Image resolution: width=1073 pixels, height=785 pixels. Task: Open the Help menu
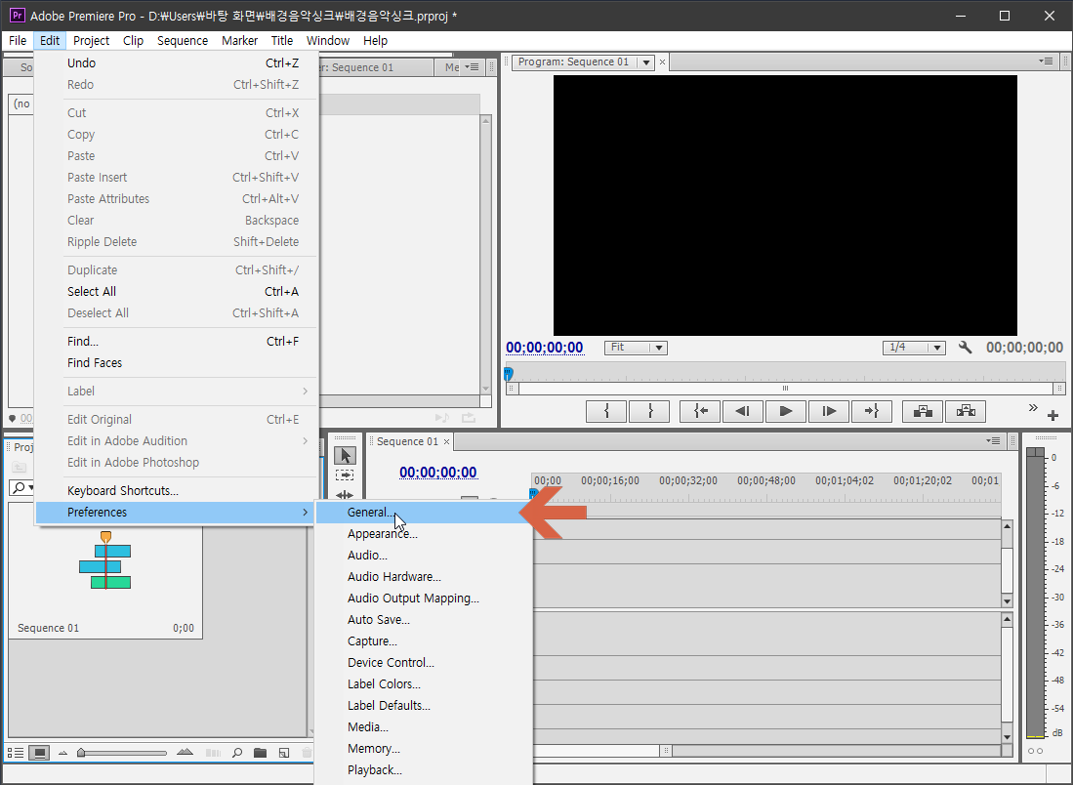tap(375, 40)
